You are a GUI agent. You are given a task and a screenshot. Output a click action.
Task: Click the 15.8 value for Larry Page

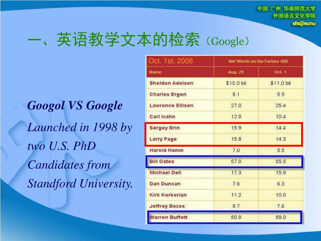tap(236, 139)
